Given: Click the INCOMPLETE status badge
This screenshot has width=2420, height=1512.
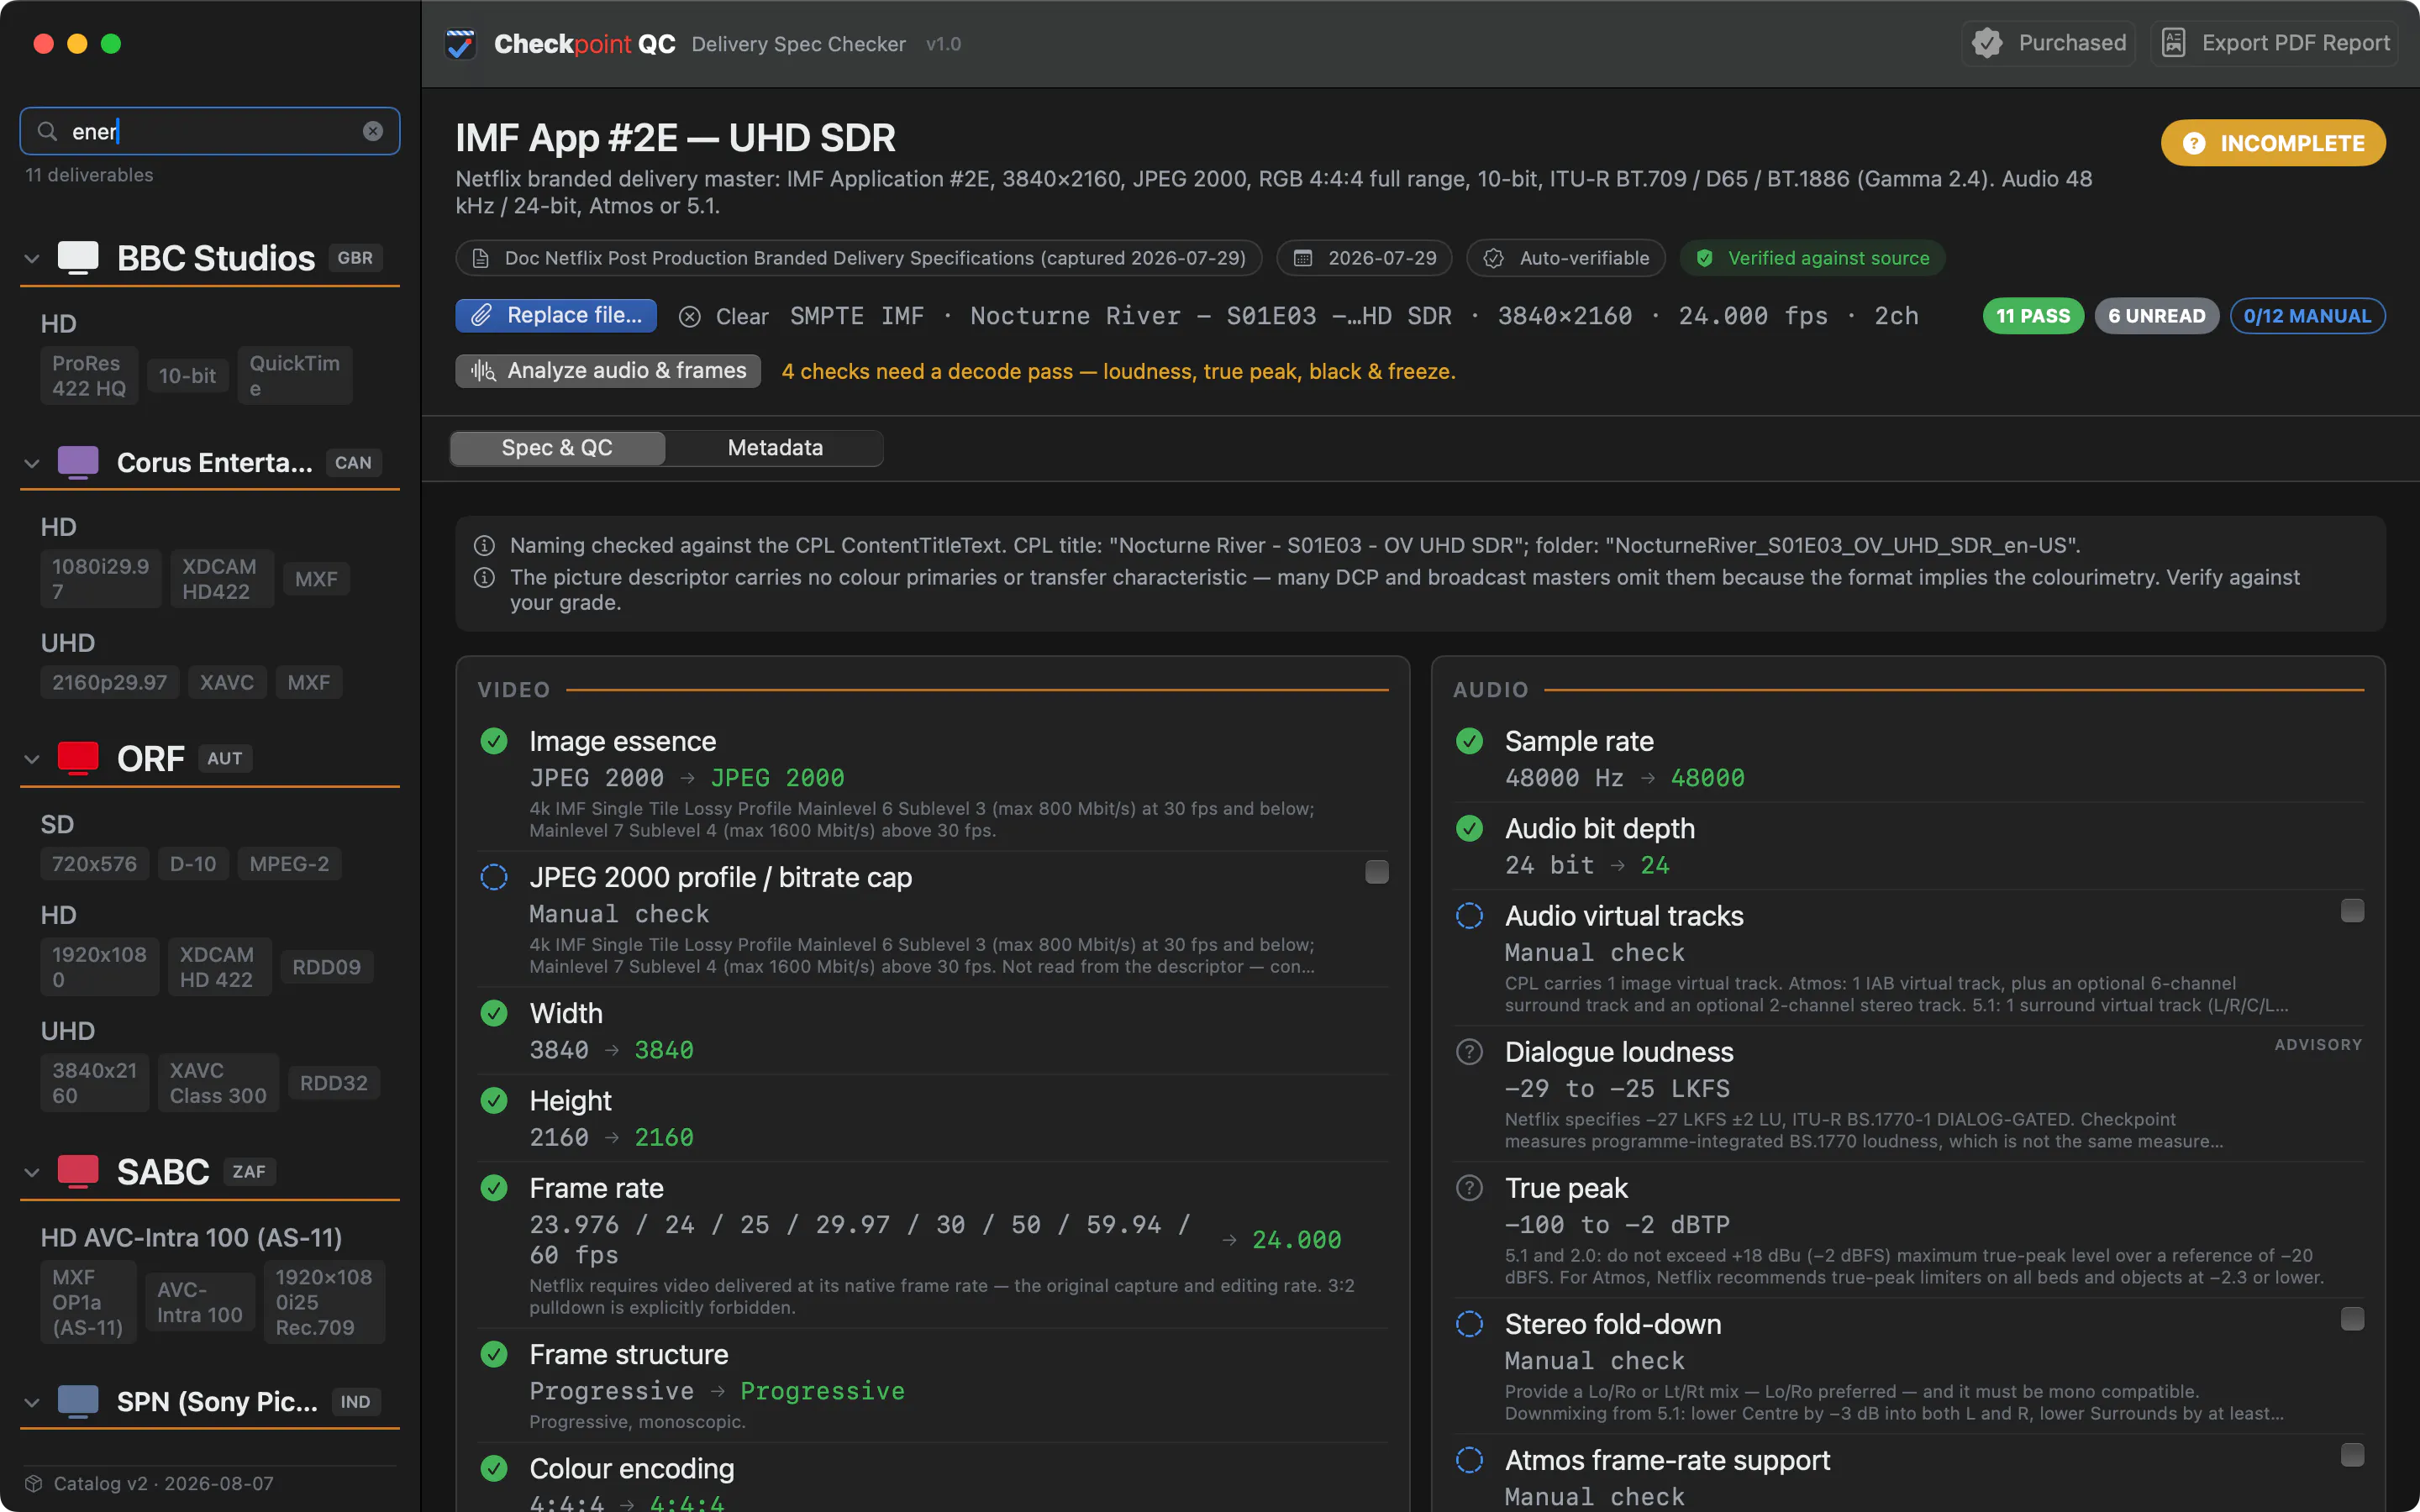Looking at the screenshot, I should click(2273, 143).
